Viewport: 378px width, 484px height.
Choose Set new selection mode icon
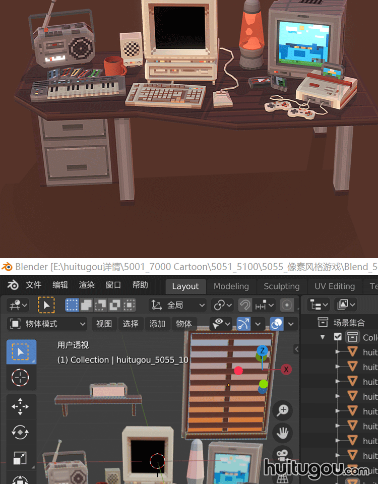[72, 306]
